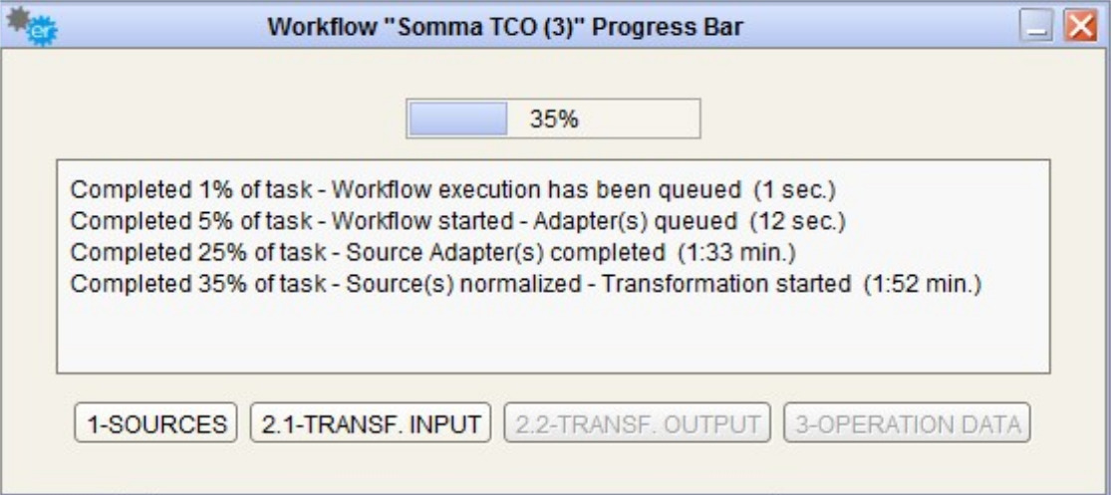This screenshot has height=495, width=1111.
Task: Click the filled blue portion of the progress bar
Action: click(458, 120)
